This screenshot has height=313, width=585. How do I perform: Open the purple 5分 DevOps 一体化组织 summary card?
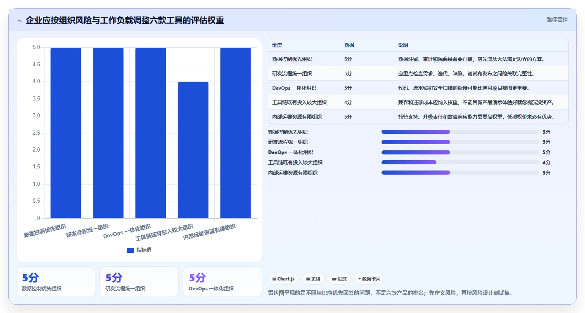(x=223, y=282)
